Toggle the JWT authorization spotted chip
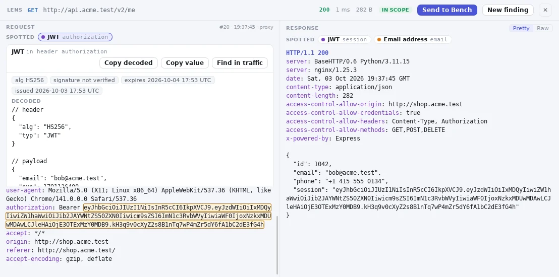Image resolution: width=559 pixels, height=277 pixels. [75, 37]
